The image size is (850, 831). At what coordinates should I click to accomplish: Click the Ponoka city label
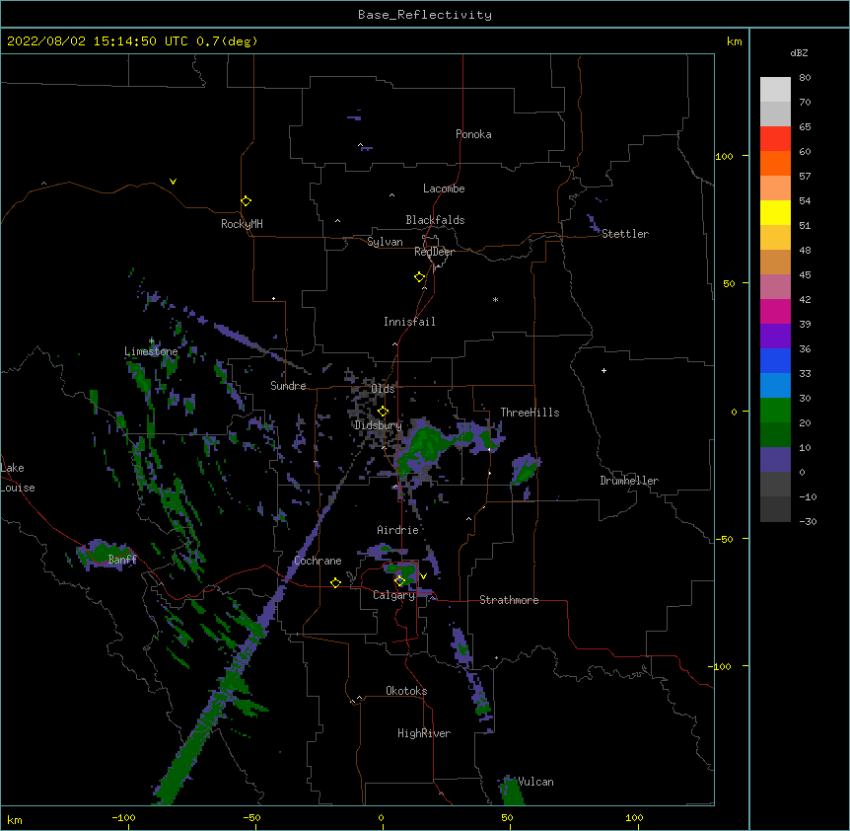[x=473, y=134]
